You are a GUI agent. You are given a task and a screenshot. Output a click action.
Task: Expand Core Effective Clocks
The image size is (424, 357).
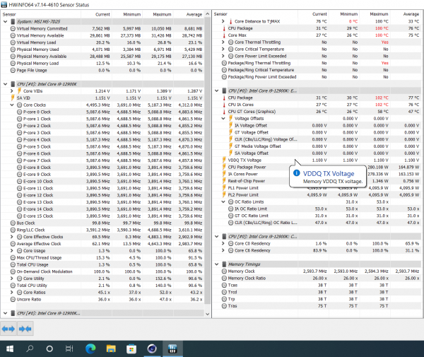[x=11, y=237]
